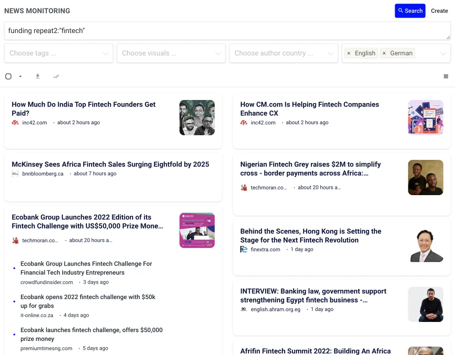This screenshot has height=355, width=455.
Task: Open Ecobank Group Launches 2022 Edition article
Action: 87,222
